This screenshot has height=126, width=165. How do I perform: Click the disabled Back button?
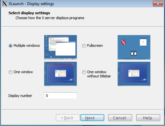(x=68, y=118)
